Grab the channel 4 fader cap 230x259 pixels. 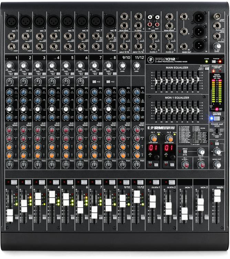52,197
